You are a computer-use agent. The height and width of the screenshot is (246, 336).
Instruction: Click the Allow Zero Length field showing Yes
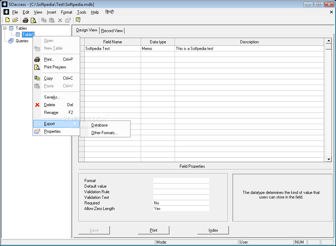[x=181, y=208]
